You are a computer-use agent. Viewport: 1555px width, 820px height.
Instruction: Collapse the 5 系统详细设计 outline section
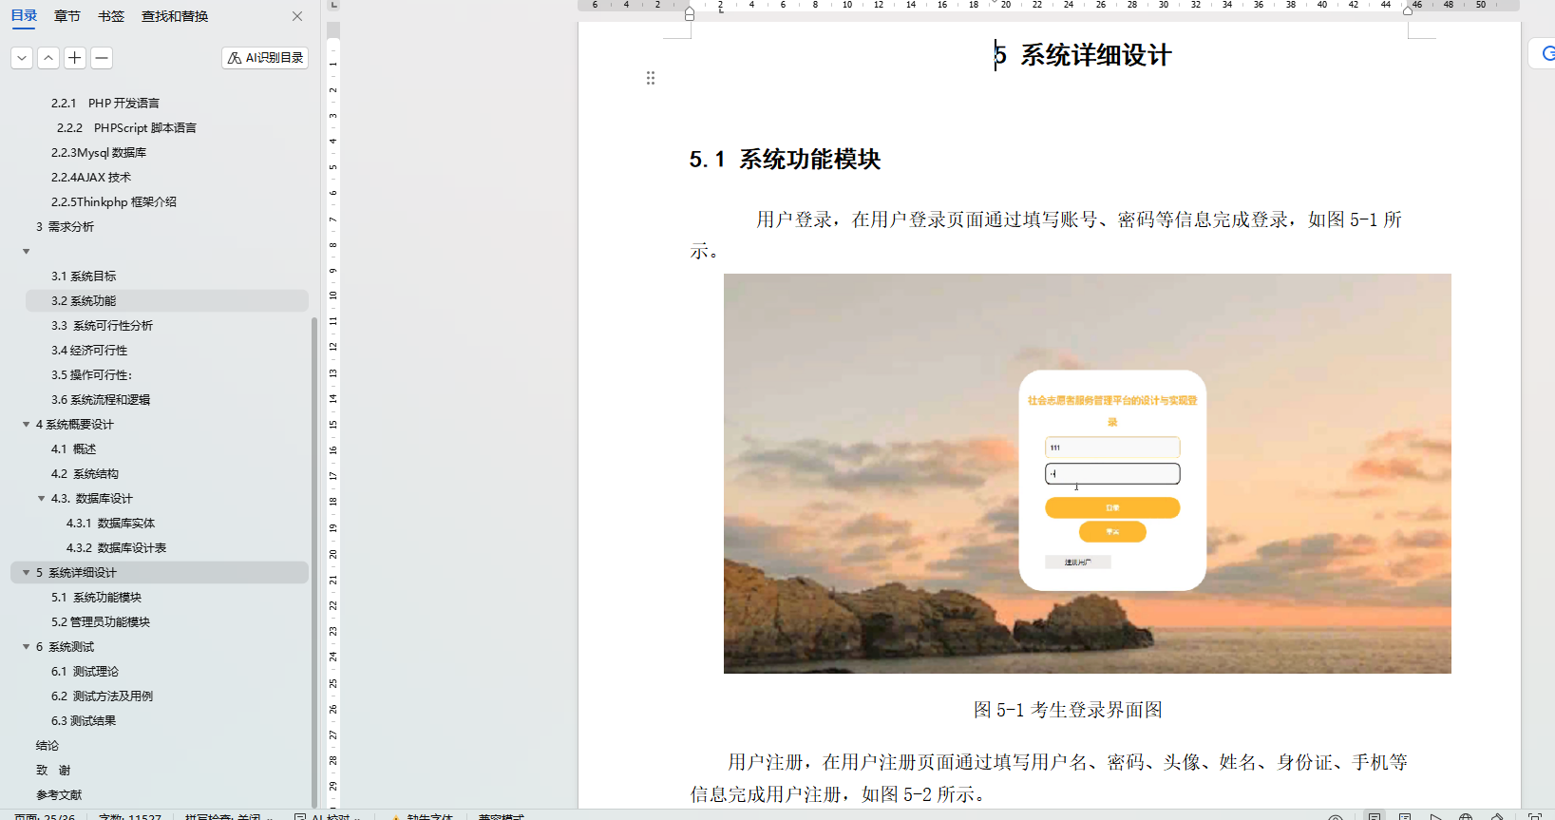click(27, 573)
